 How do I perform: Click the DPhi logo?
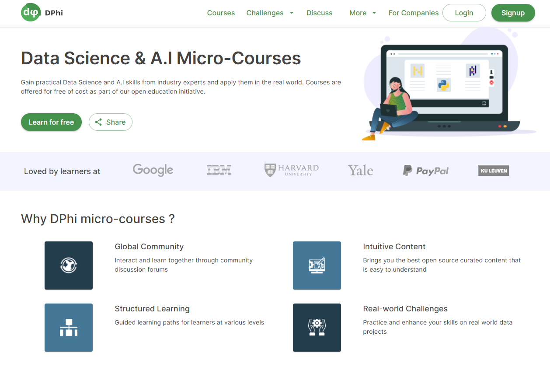tap(42, 13)
